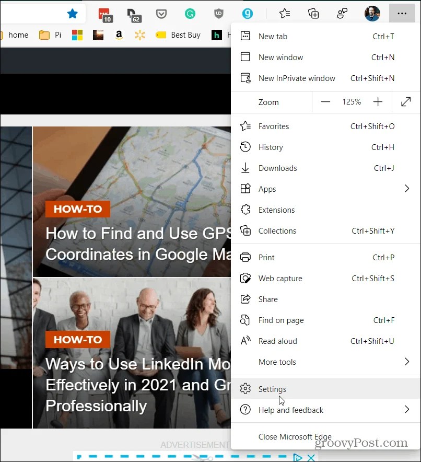Click the Pocket extension icon
Viewport: 421px width, 462px height.
[x=161, y=14]
